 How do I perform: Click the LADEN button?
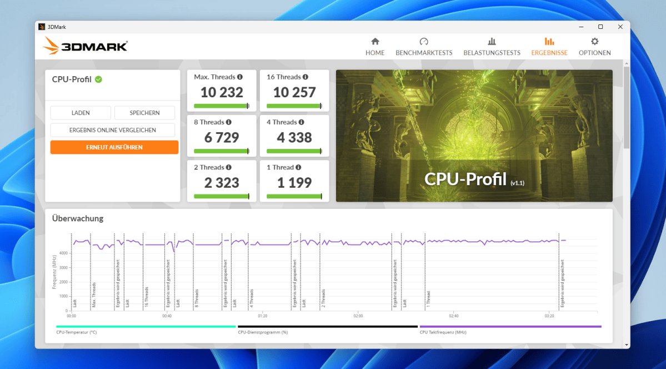click(81, 113)
